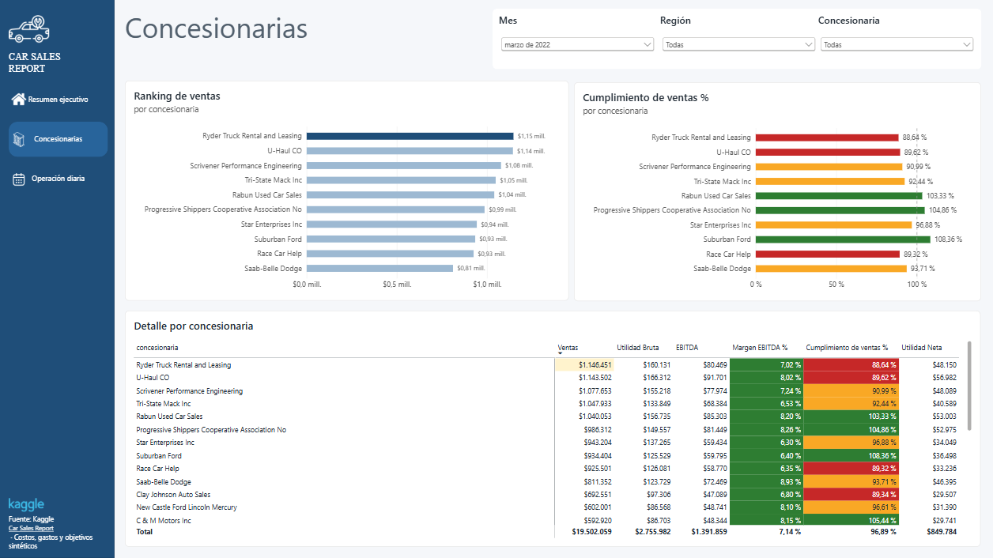Open the Mes dropdown showing marzo de 2022

577,45
